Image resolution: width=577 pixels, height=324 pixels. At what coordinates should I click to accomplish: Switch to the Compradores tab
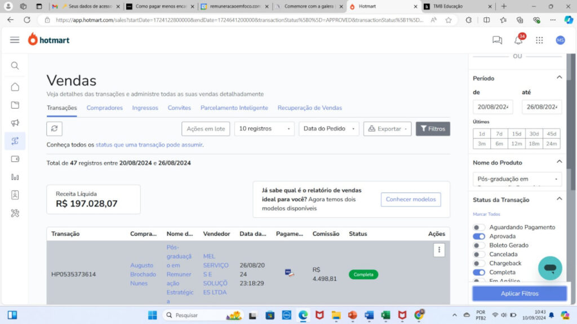(x=104, y=108)
